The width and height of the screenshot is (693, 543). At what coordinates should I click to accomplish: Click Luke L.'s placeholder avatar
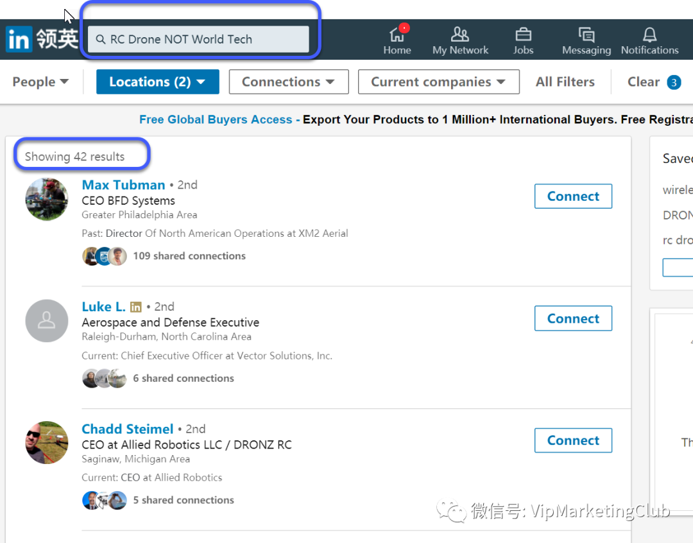[x=47, y=320]
